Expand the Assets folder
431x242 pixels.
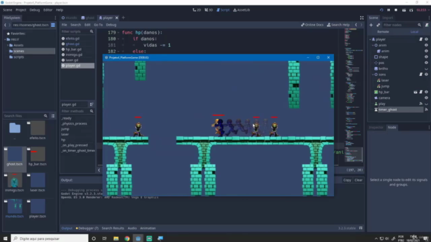[x=7, y=45]
